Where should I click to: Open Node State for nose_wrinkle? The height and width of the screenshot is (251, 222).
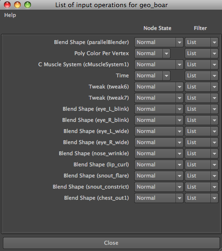pyautogui.click(x=159, y=153)
